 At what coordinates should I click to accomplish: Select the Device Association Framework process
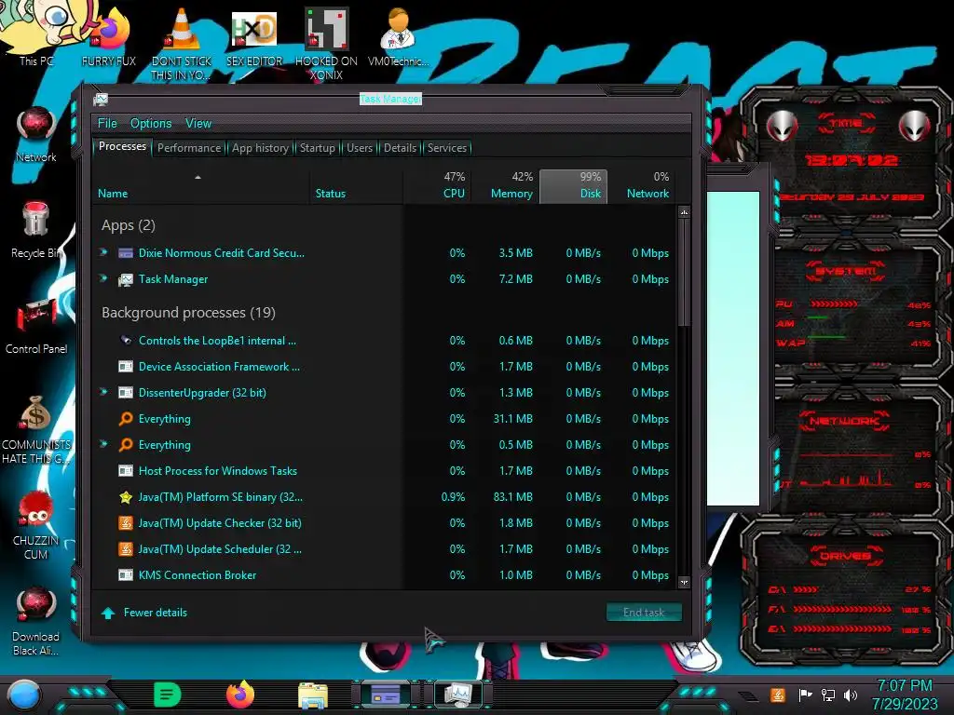coord(386,367)
